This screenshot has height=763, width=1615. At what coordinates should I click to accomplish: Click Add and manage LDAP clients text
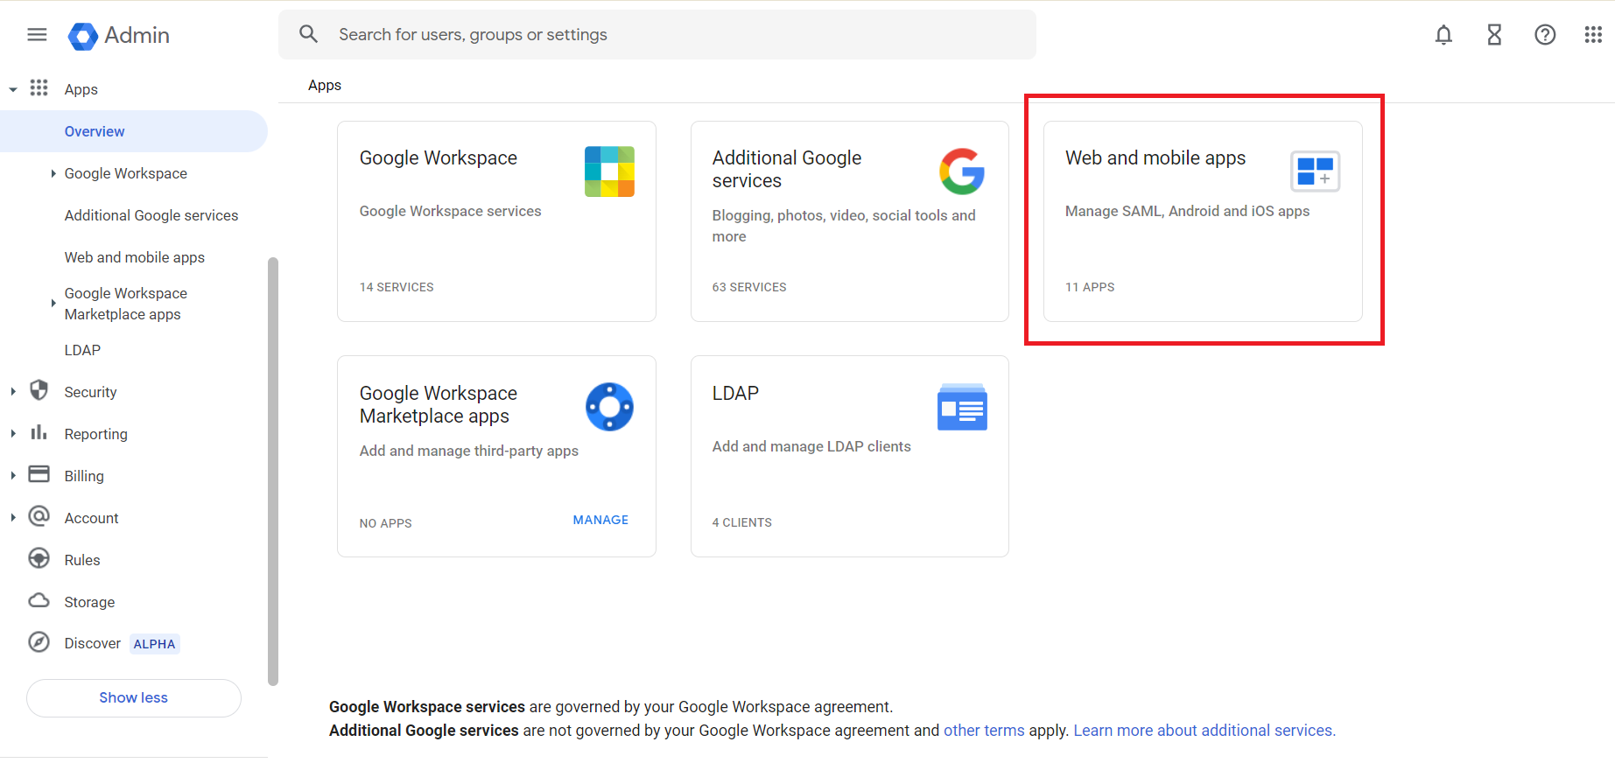[x=811, y=446]
